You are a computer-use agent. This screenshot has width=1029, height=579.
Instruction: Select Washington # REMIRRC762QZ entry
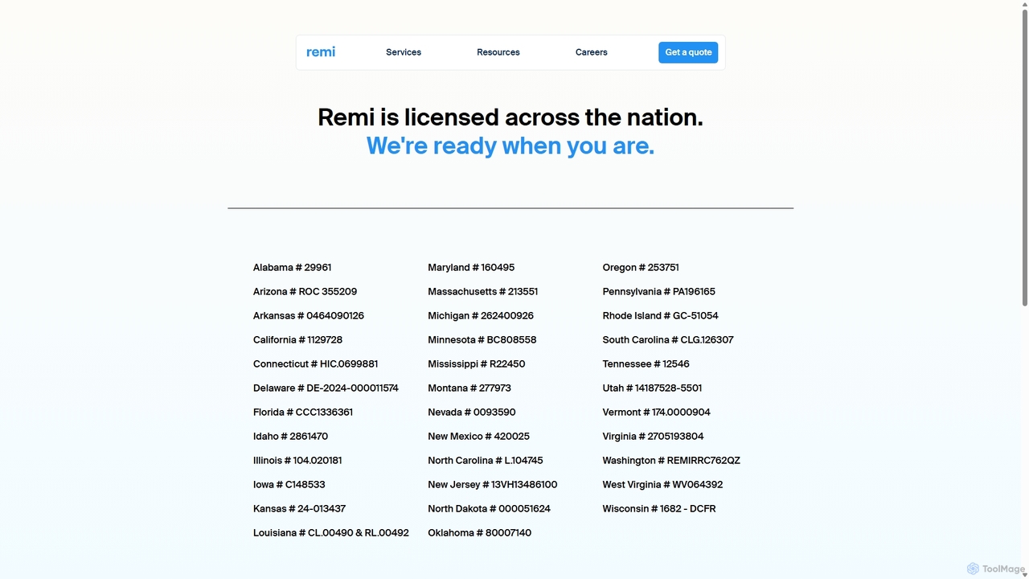tap(671, 461)
